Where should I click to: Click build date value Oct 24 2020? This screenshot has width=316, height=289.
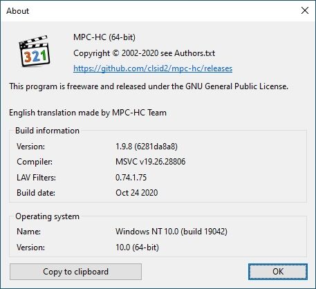coord(137,193)
